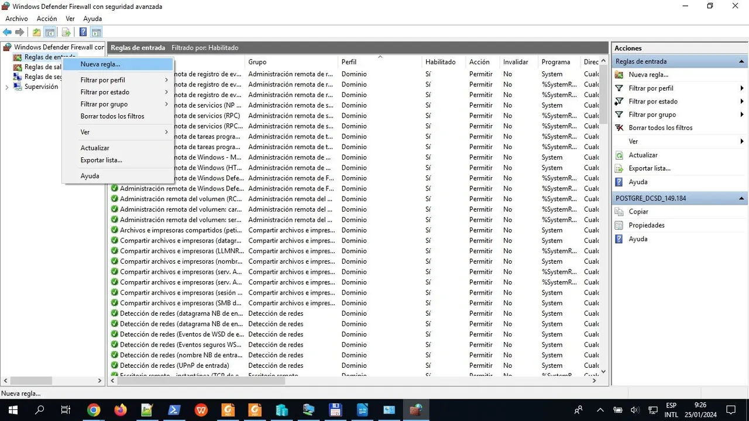
Task: Open the Windows Start menu
Action: coord(13,410)
